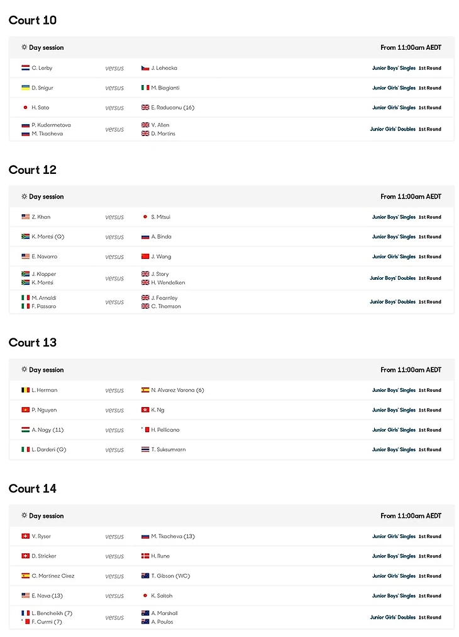Image resolution: width=459 pixels, height=637 pixels.
Task: Click the UK flag beside E. Raducanu (16)
Action: pyautogui.click(x=145, y=107)
